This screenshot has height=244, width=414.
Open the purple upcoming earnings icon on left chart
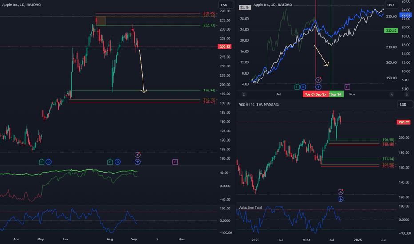coord(175,161)
